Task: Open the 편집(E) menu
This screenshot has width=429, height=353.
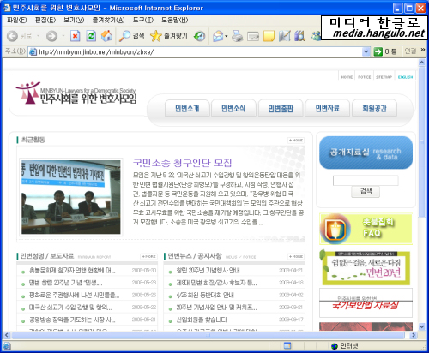Action: (x=45, y=20)
